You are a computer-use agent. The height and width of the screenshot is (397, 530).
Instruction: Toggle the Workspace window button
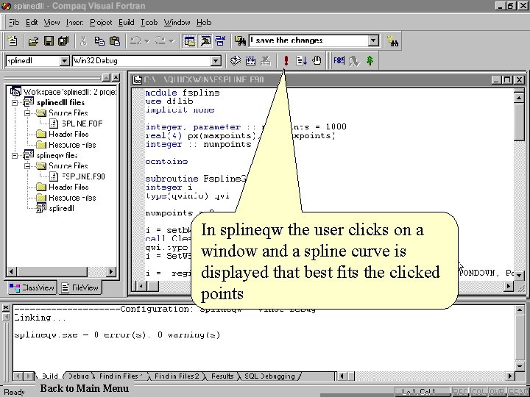(x=189, y=41)
